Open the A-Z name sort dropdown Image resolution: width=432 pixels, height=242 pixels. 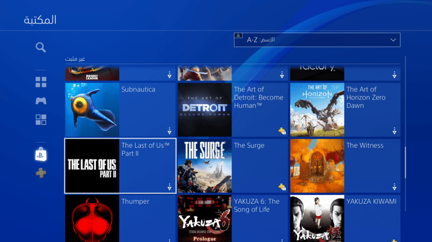click(x=317, y=40)
